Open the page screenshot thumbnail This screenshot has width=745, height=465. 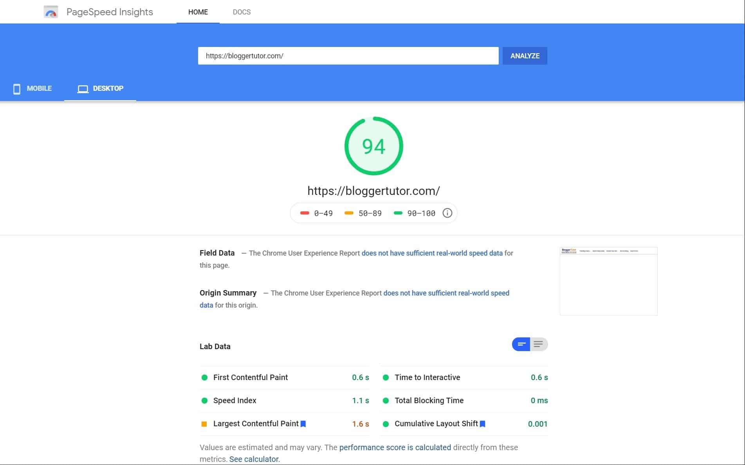[x=608, y=281]
